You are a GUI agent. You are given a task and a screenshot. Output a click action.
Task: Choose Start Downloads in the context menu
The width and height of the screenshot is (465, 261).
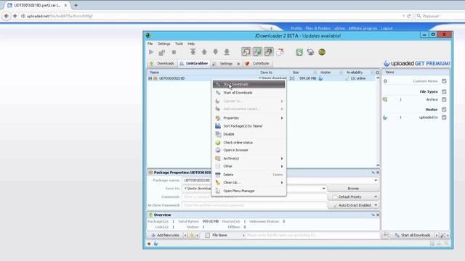(x=248, y=84)
